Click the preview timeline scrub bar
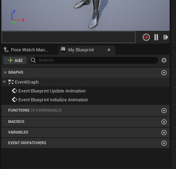Screen dimensions: 176x169 click(x=69, y=37)
